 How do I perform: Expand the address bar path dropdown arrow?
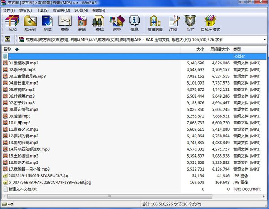[265, 40]
